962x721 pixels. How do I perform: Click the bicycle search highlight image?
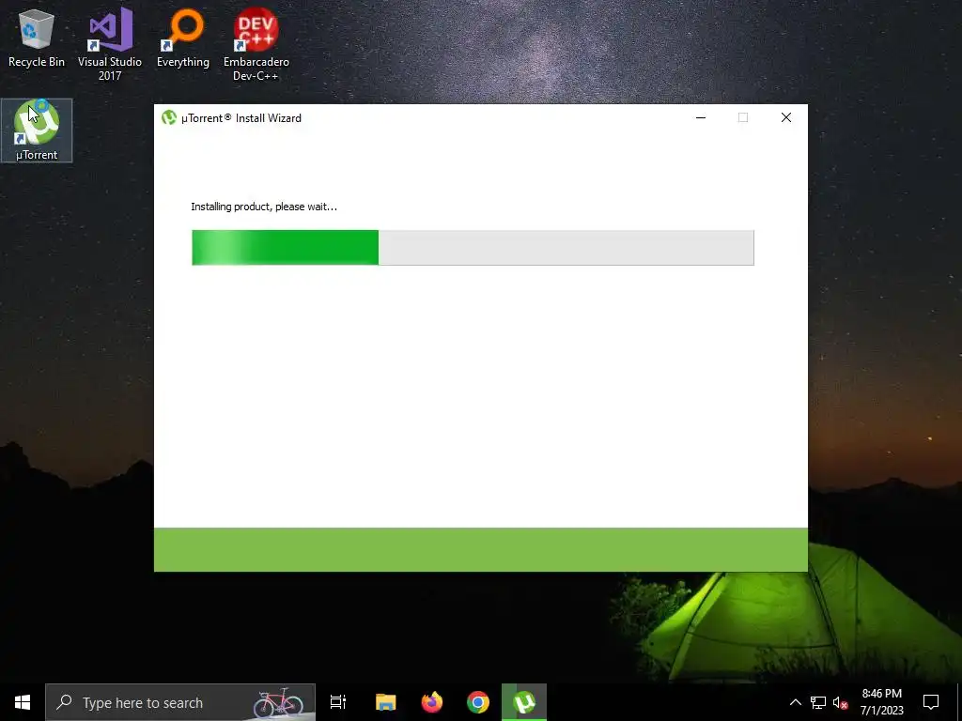(x=278, y=702)
